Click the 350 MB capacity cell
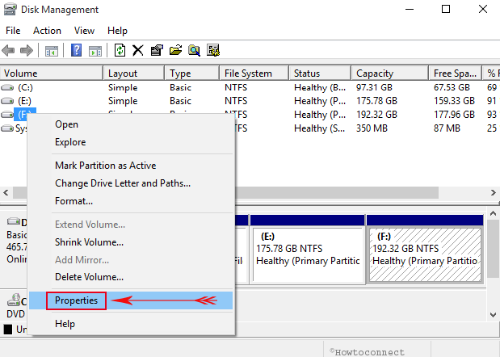The image size is (500, 357). coord(372,128)
